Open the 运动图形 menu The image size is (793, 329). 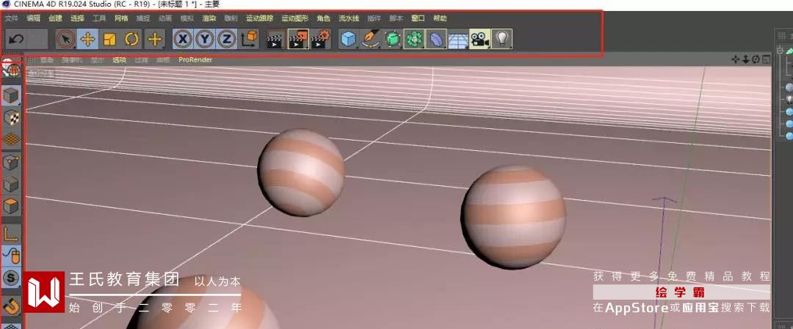295,18
